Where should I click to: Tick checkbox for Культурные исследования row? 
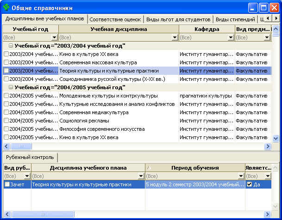tap(6, 104)
